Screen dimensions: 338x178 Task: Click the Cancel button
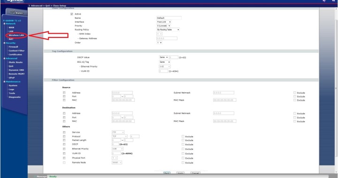pyautogui.click(x=195, y=173)
